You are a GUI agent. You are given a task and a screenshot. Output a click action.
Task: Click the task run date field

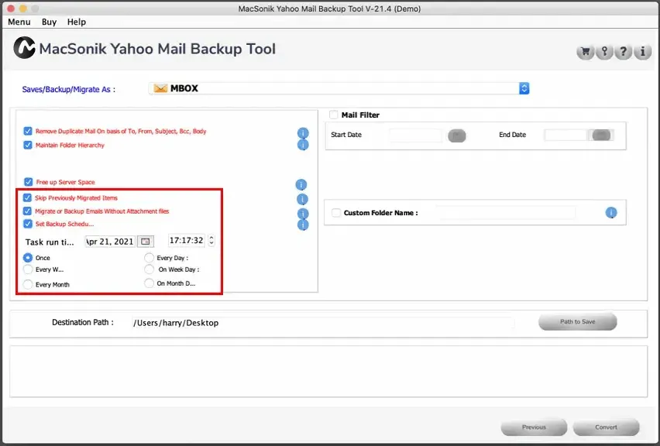pyautogui.click(x=110, y=242)
